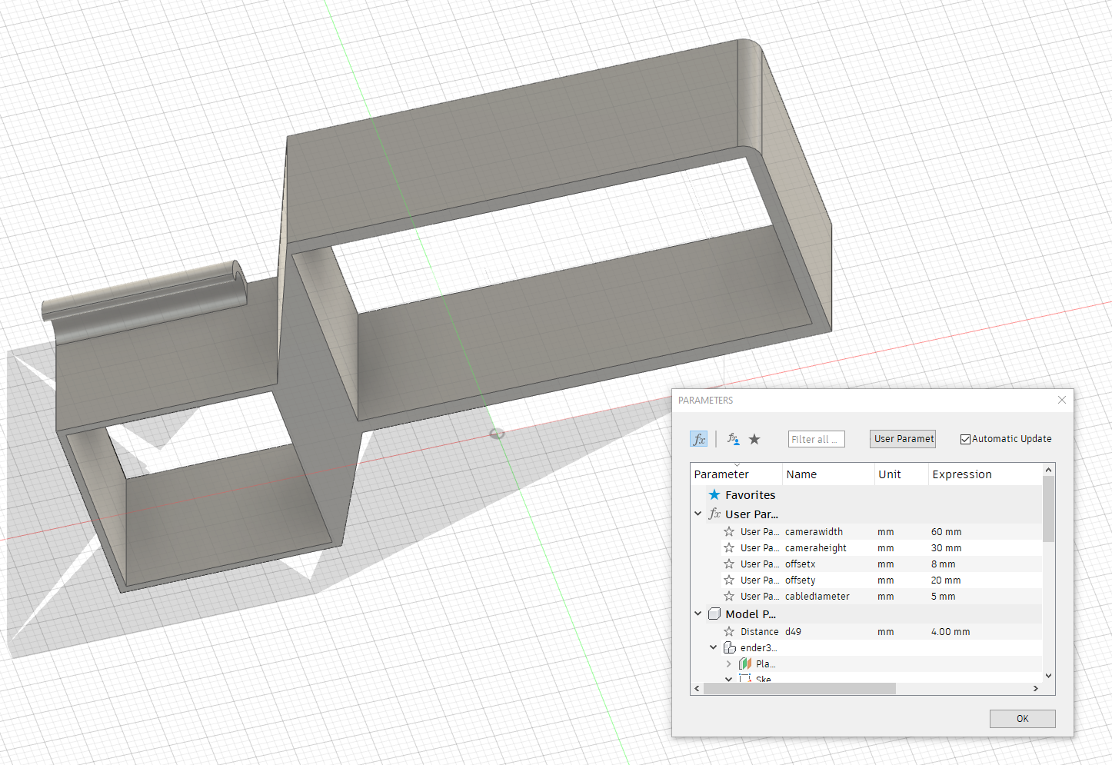Select the Favorites group row
Screen dimensions: 1112x765
[x=867, y=495]
